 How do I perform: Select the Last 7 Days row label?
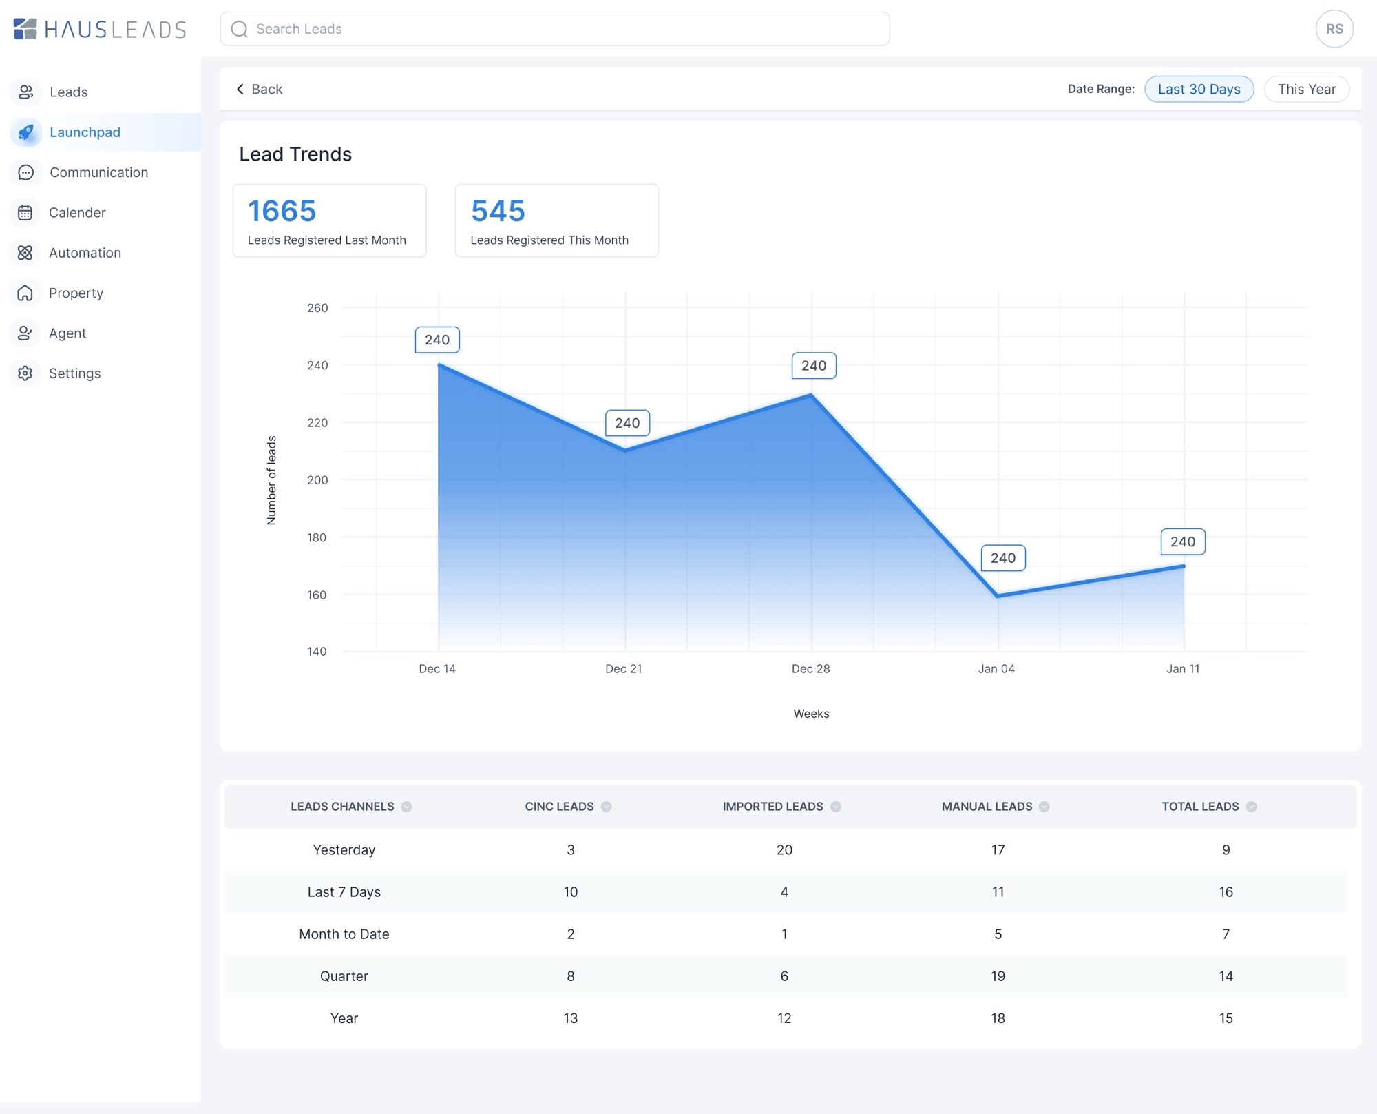tap(344, 891)
